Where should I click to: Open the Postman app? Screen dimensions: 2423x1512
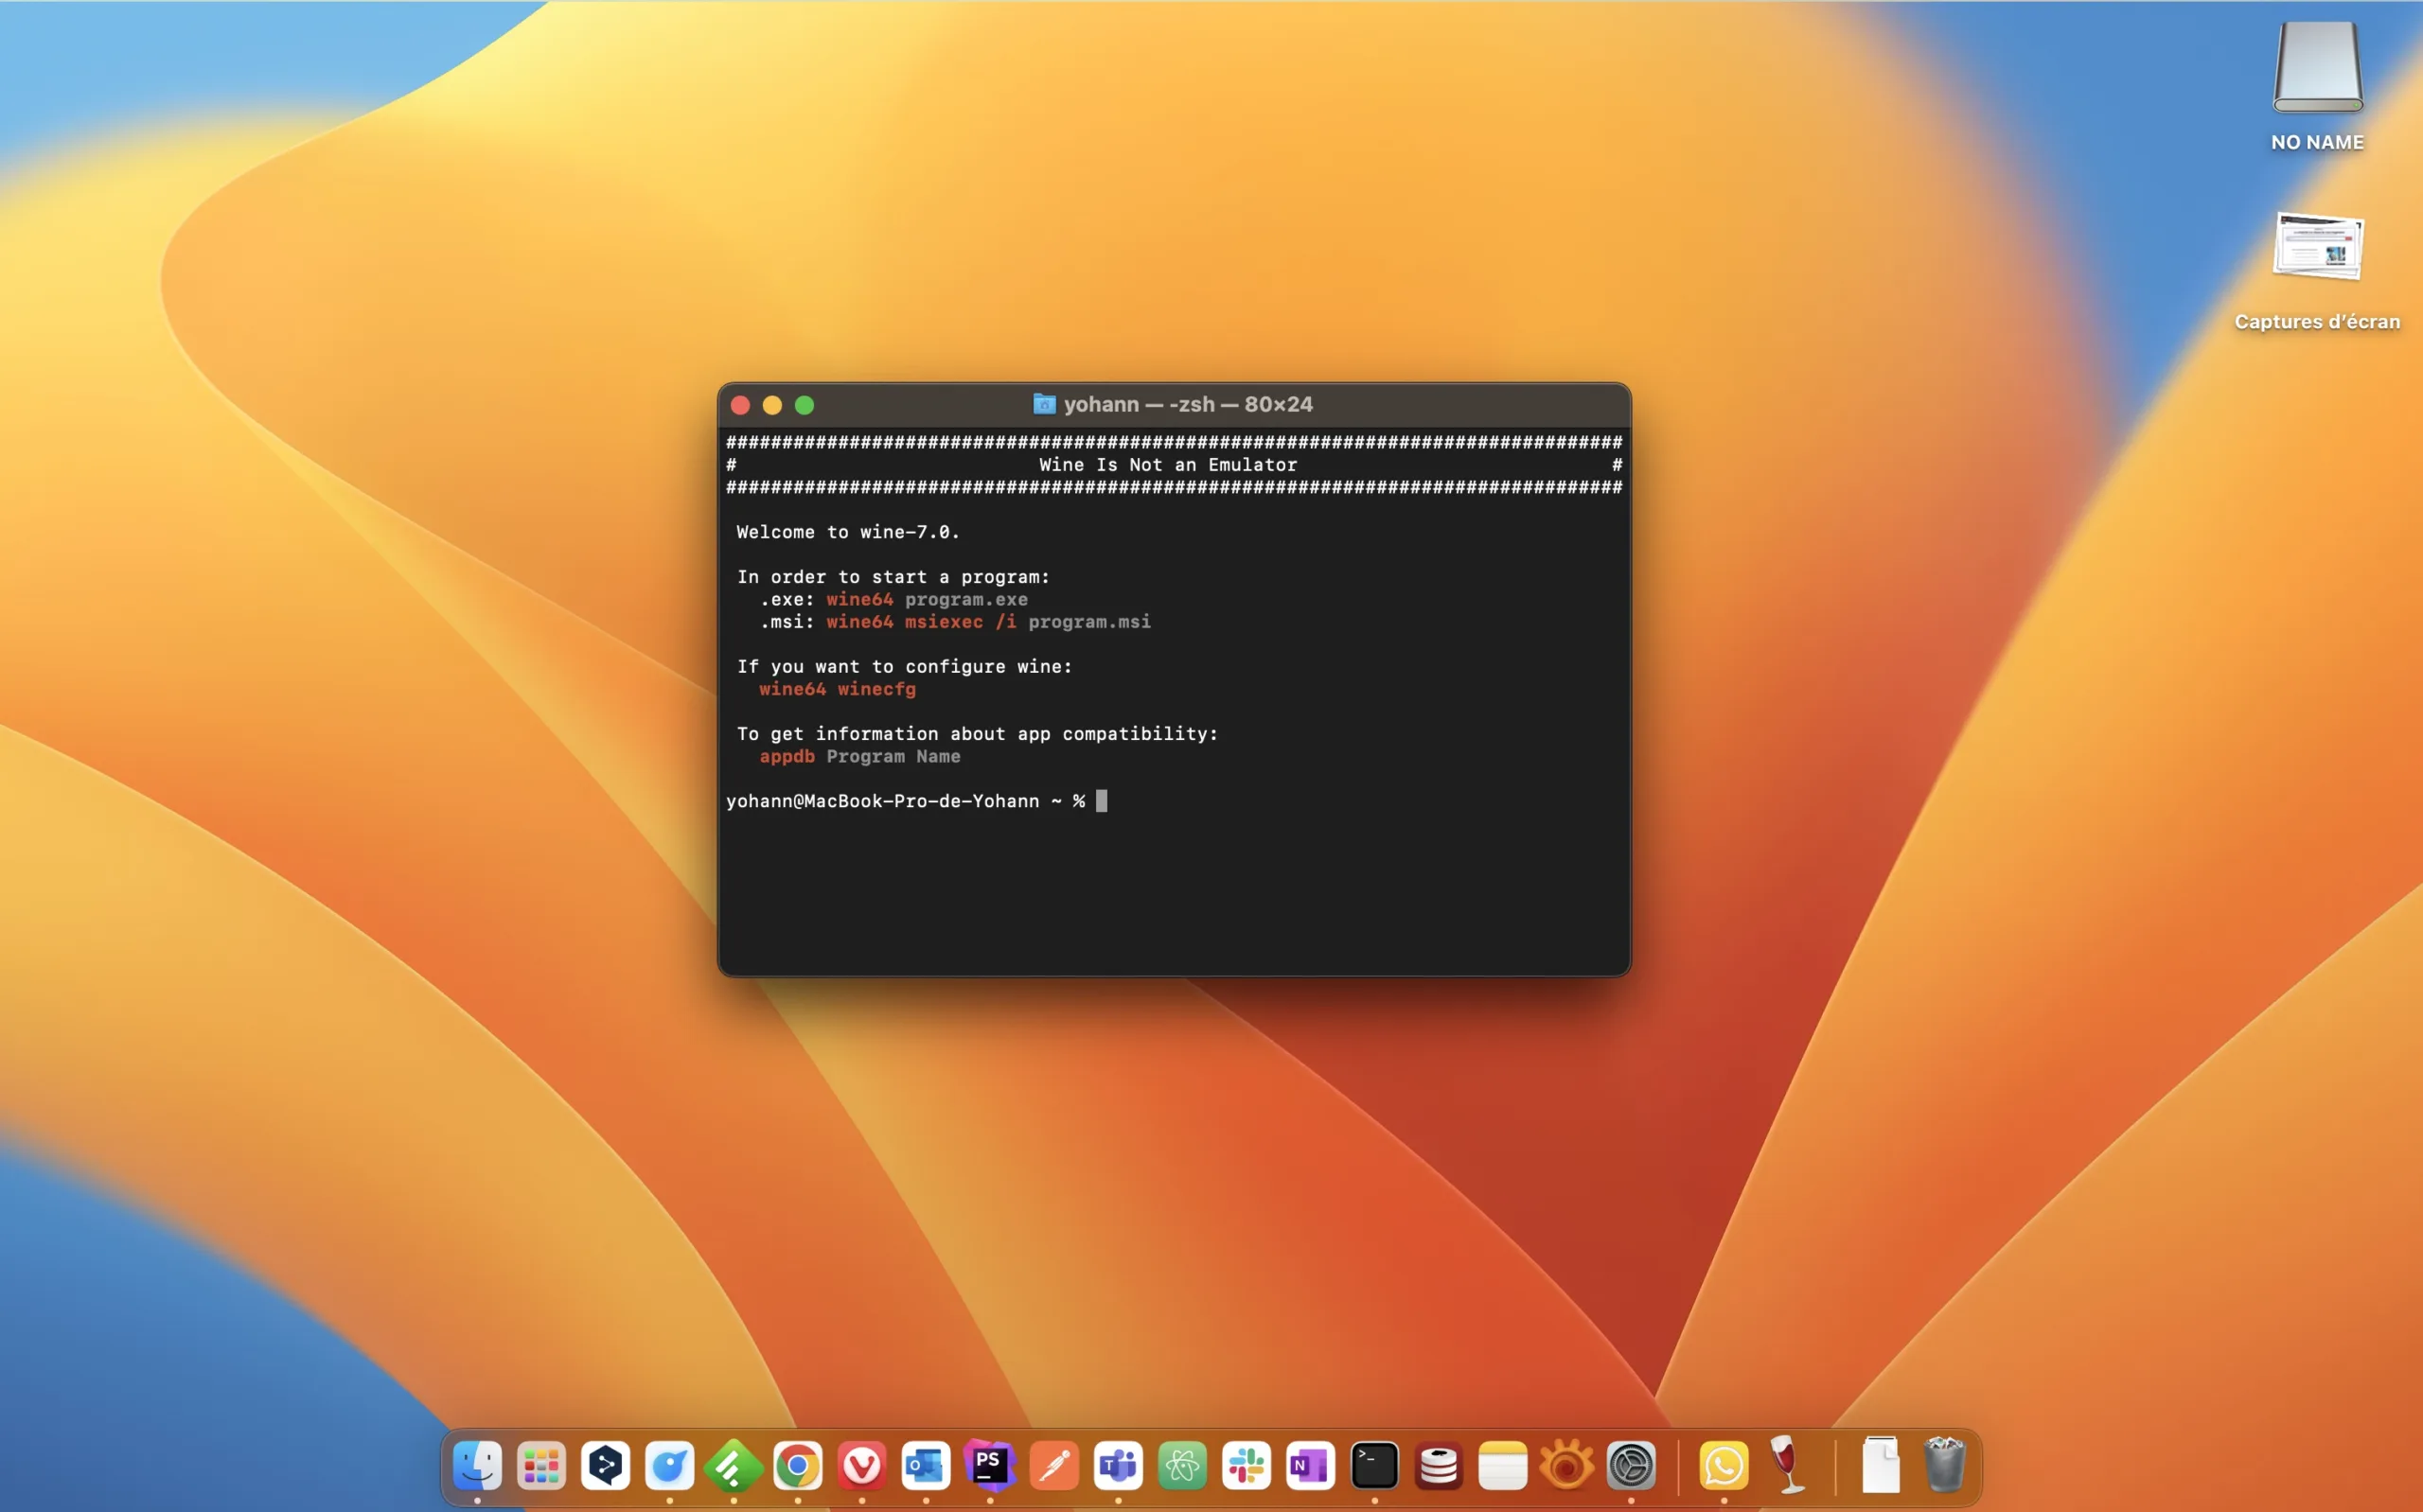(1053, 1466)
